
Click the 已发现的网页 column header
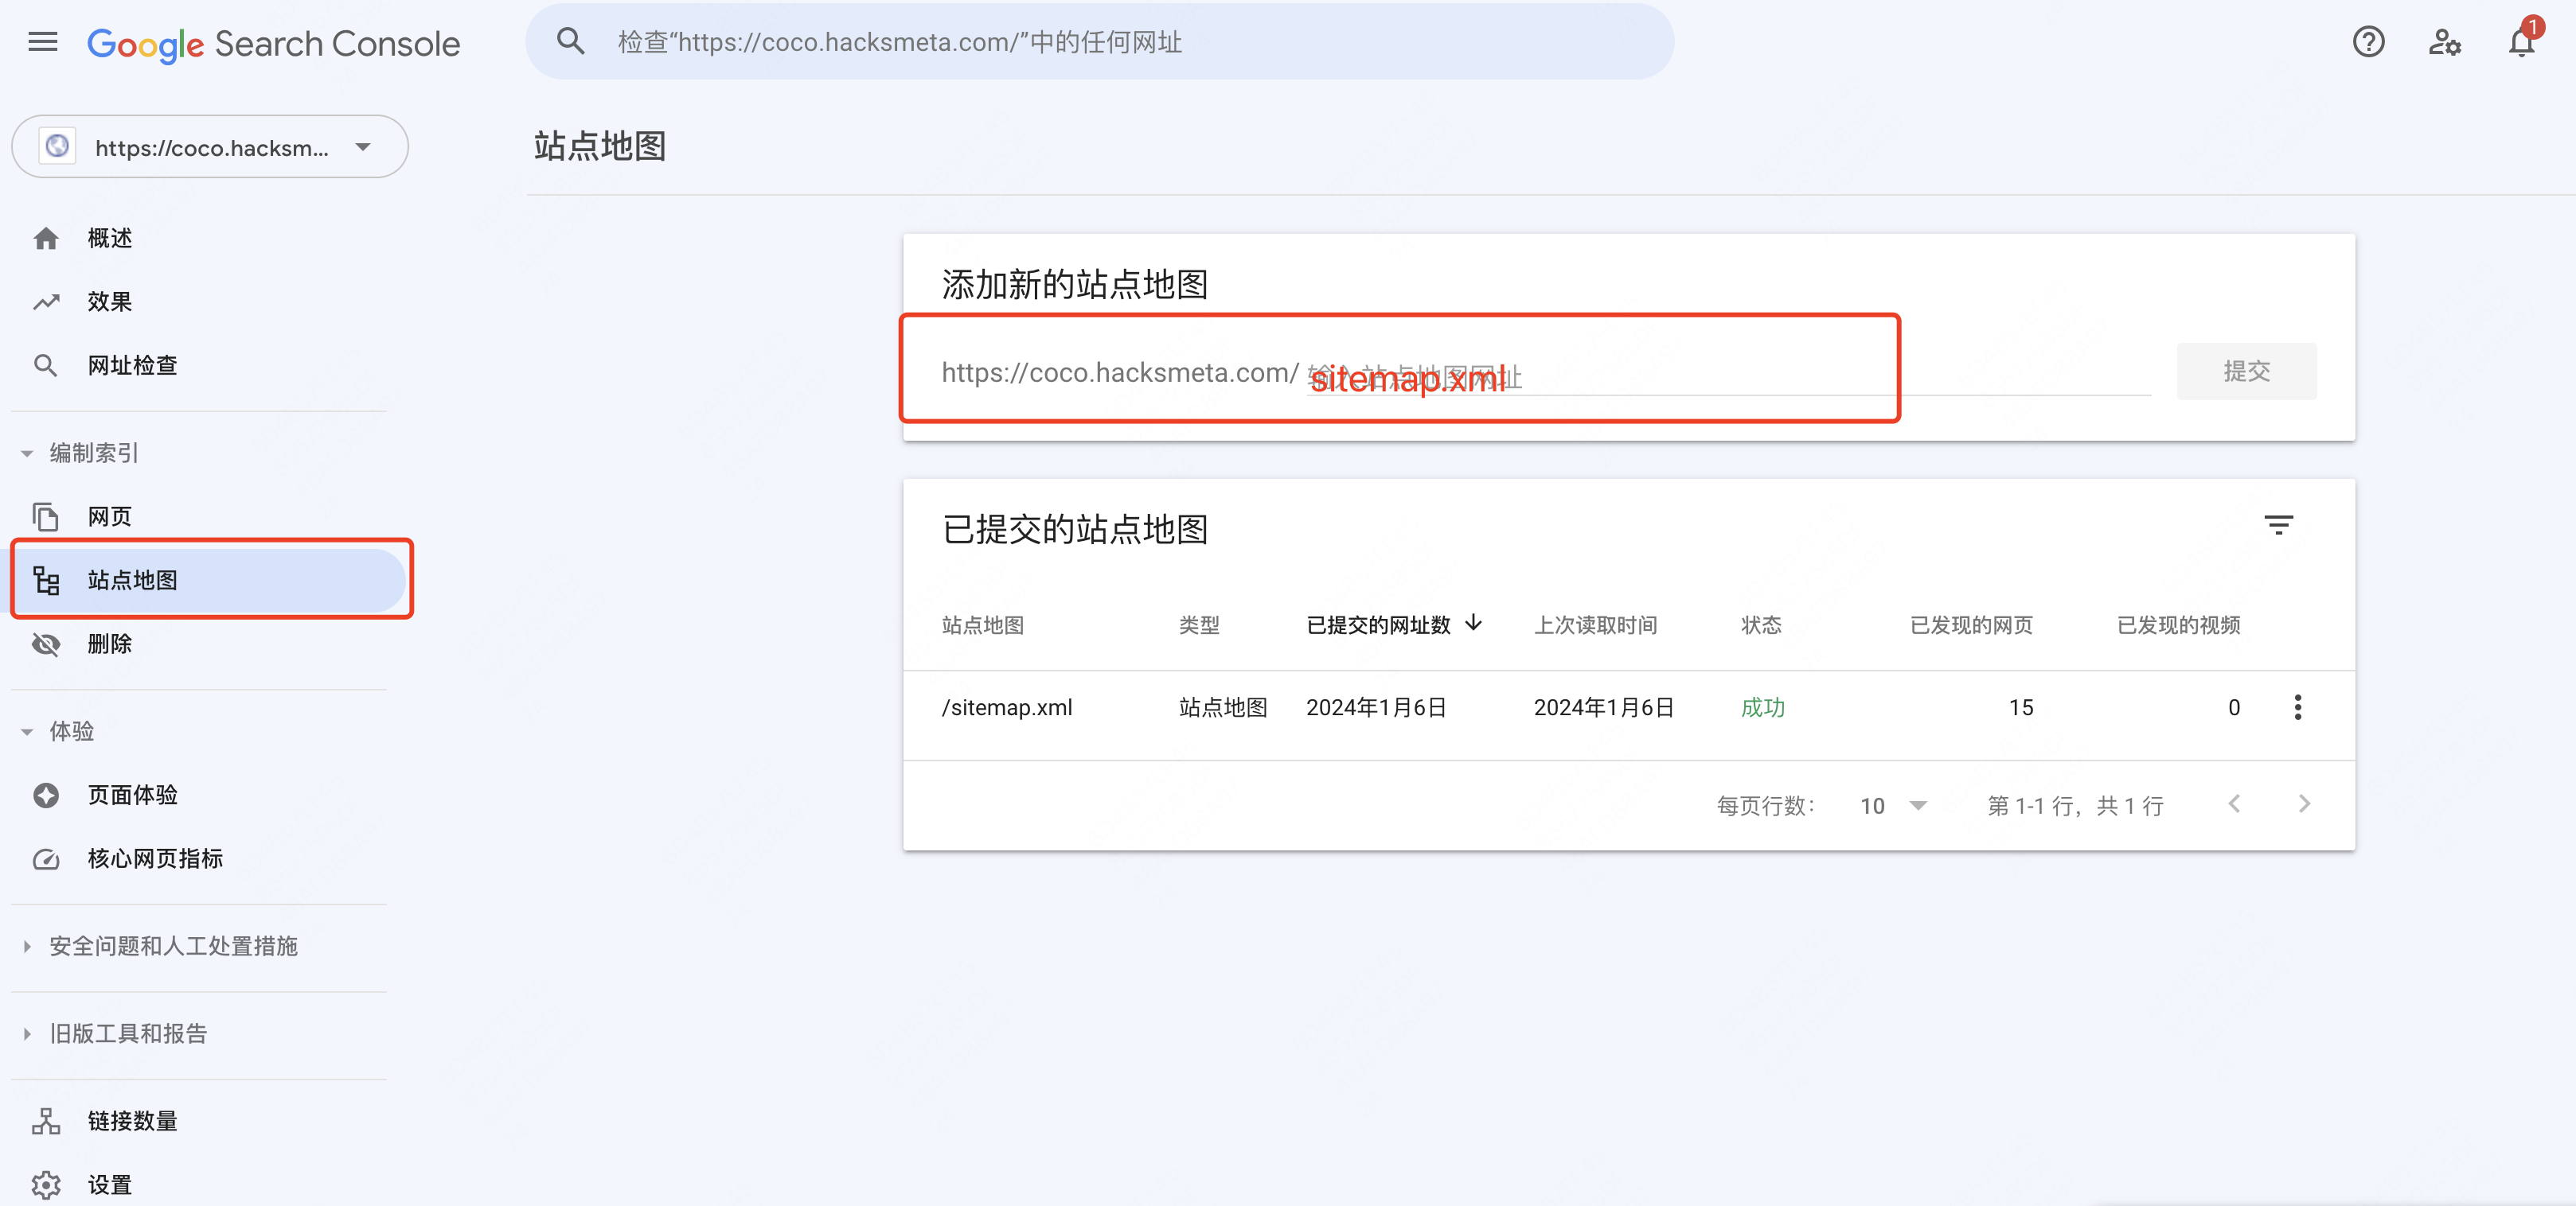click(1971, 625)
